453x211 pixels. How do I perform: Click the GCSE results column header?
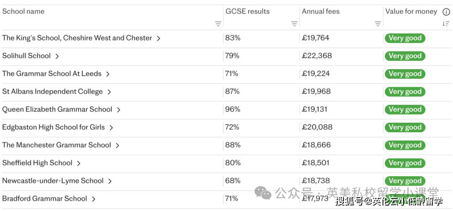(x=247, y=12)
